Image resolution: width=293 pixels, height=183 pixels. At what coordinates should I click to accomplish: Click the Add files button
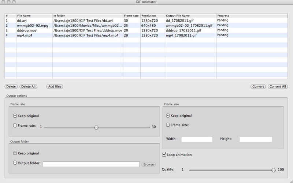tap(55, 87)
